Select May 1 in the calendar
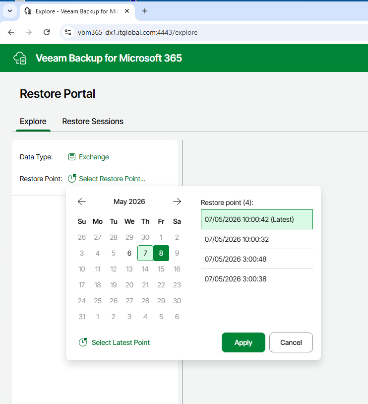The image size is (368, 404). [161, 237]
